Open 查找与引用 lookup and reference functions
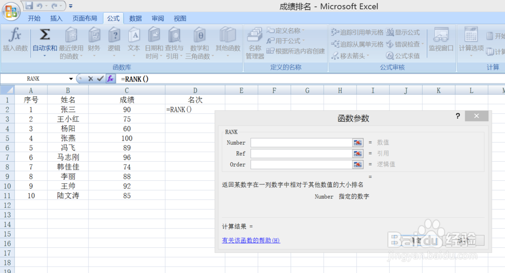The width and height of the screenshot is (505, 273). [x=174, y=43]
